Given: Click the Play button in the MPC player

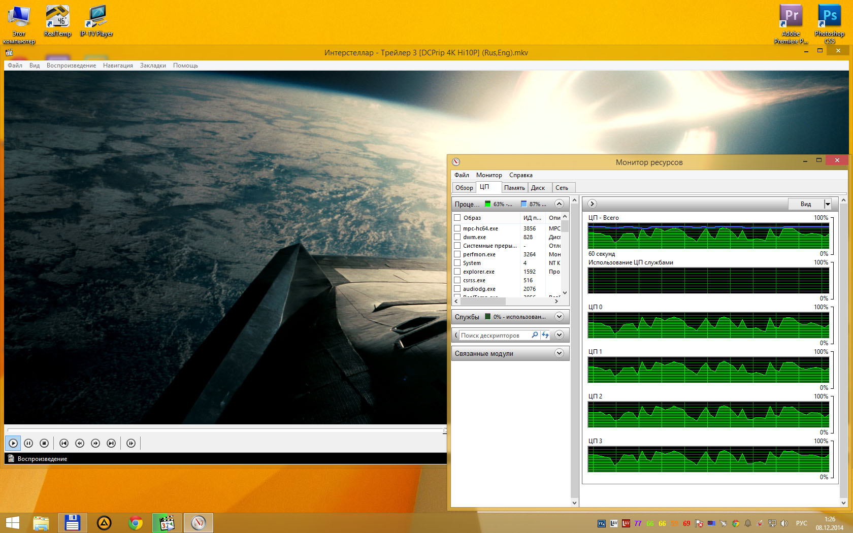Looking at the screenshot, I should 13,443.
